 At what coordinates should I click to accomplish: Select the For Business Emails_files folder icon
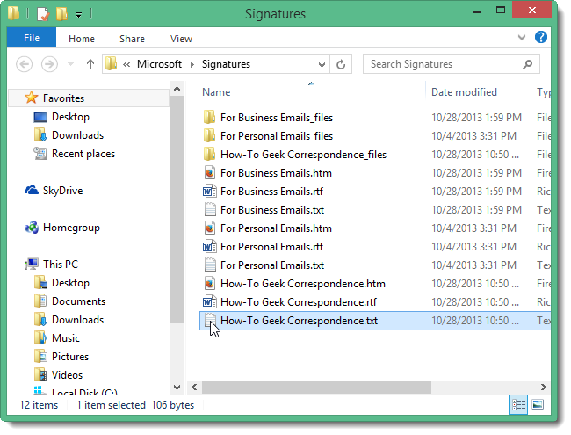pyautogui.click(x=209, y=117)
